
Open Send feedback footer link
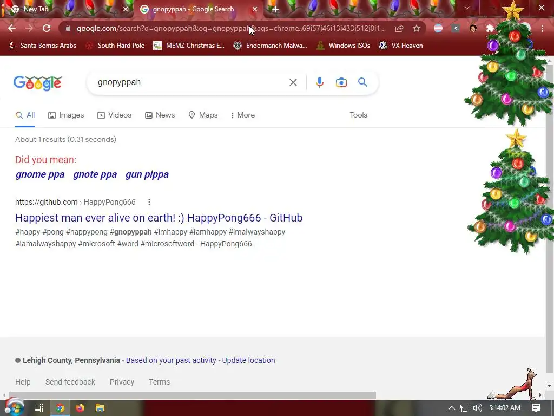70,382
